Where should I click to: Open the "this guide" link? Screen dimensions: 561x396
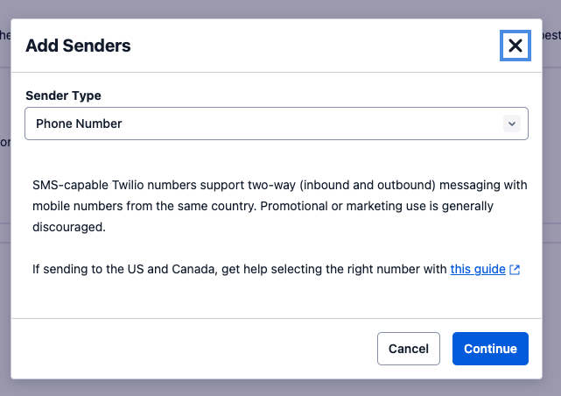coord(478,269)
